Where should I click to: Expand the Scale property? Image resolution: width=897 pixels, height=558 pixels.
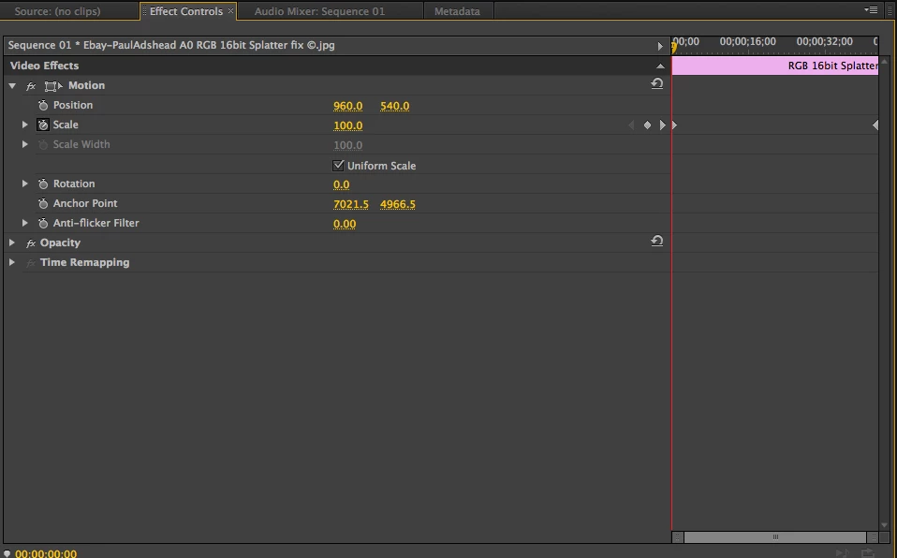pos(24,125)
